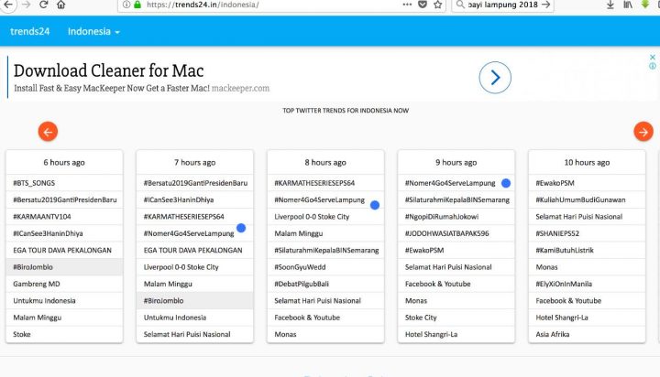Click the orange next-hours arrow
The image size is (660, 377).
click(x=643, y=132)
